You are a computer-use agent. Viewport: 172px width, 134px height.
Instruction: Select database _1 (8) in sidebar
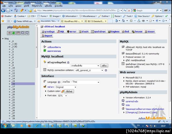[14, 44]
